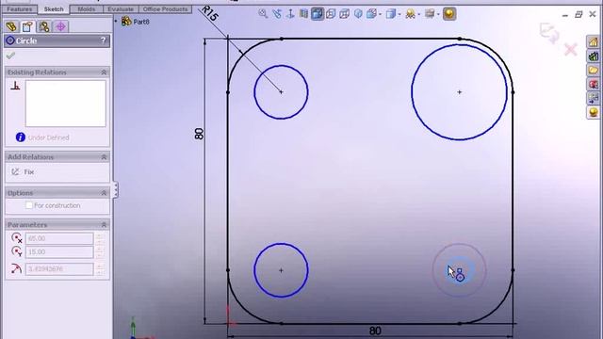Click the radius spinner arrows
Image resolution: width=603 pixels, height=339 pixels.
point(100,268)
